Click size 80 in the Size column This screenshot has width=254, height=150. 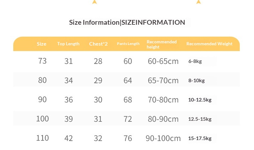42,80
